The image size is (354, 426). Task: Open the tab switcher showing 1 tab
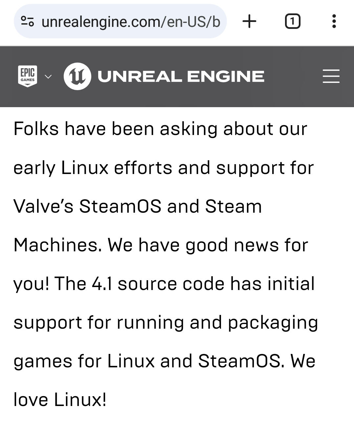292,22
